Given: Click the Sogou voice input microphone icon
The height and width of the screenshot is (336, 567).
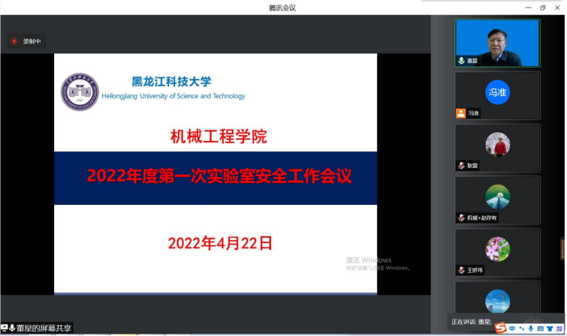Looking at the screenshot, I should click(x=530, y=328).
